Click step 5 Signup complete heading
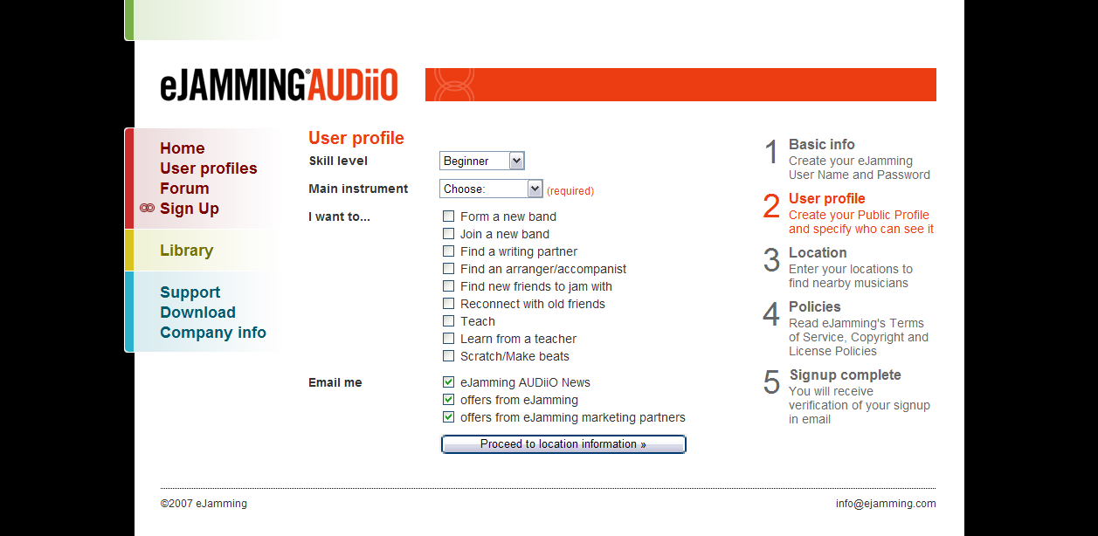The height and width of the screenshot is (536, 1098). point(845,375)
